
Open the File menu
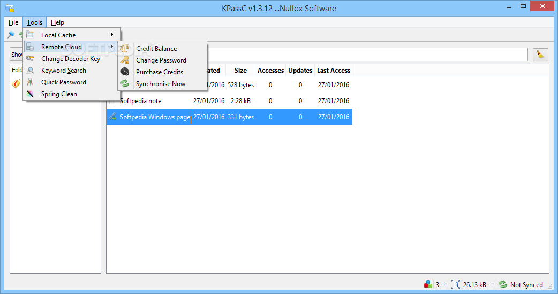coord(13,22)
